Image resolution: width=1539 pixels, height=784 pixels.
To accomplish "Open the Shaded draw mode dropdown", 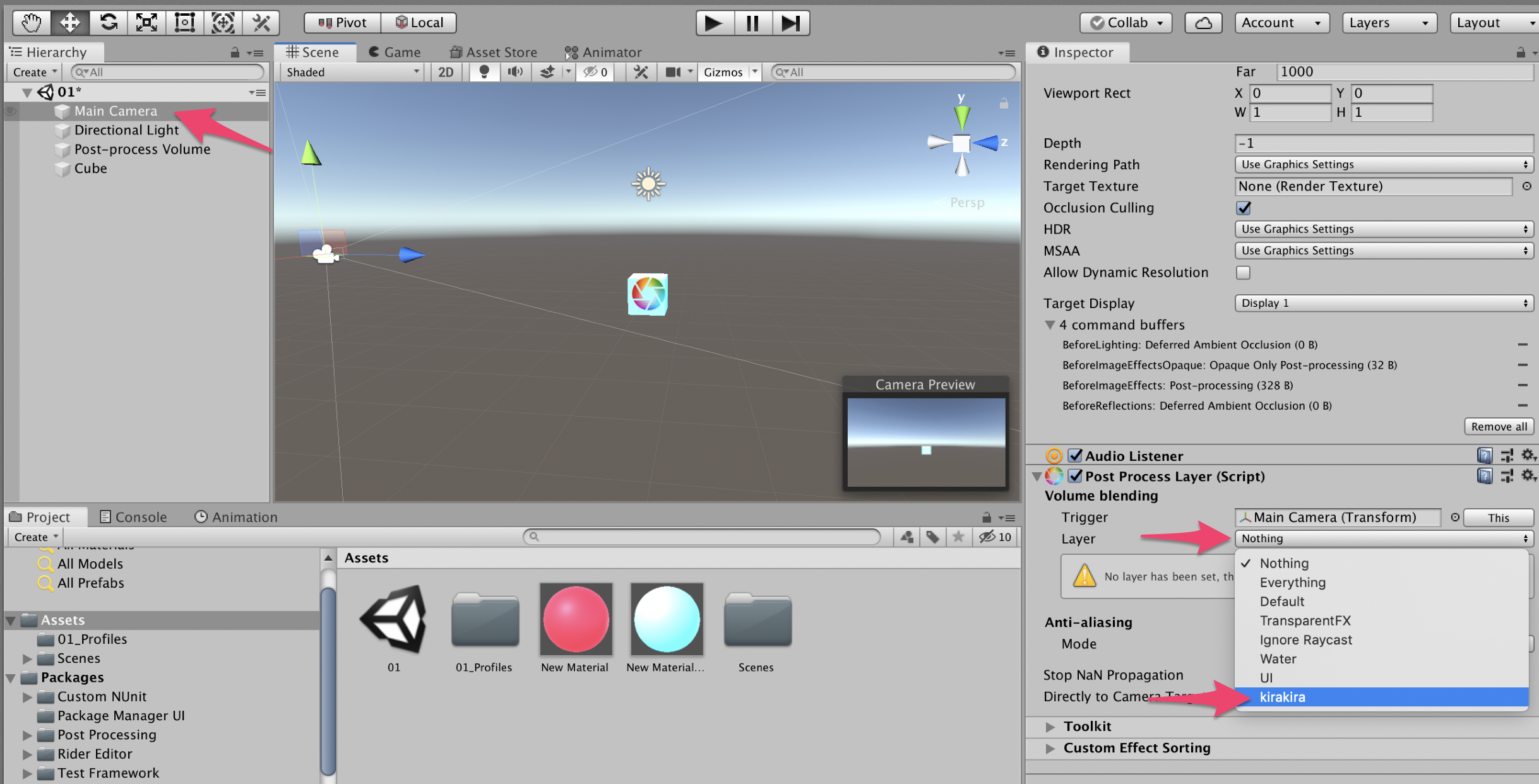I will pos(352,72).
